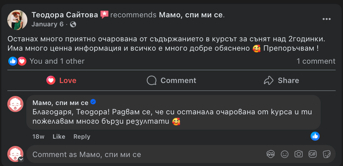Attach a photo using the camera icon

(298, 154)
